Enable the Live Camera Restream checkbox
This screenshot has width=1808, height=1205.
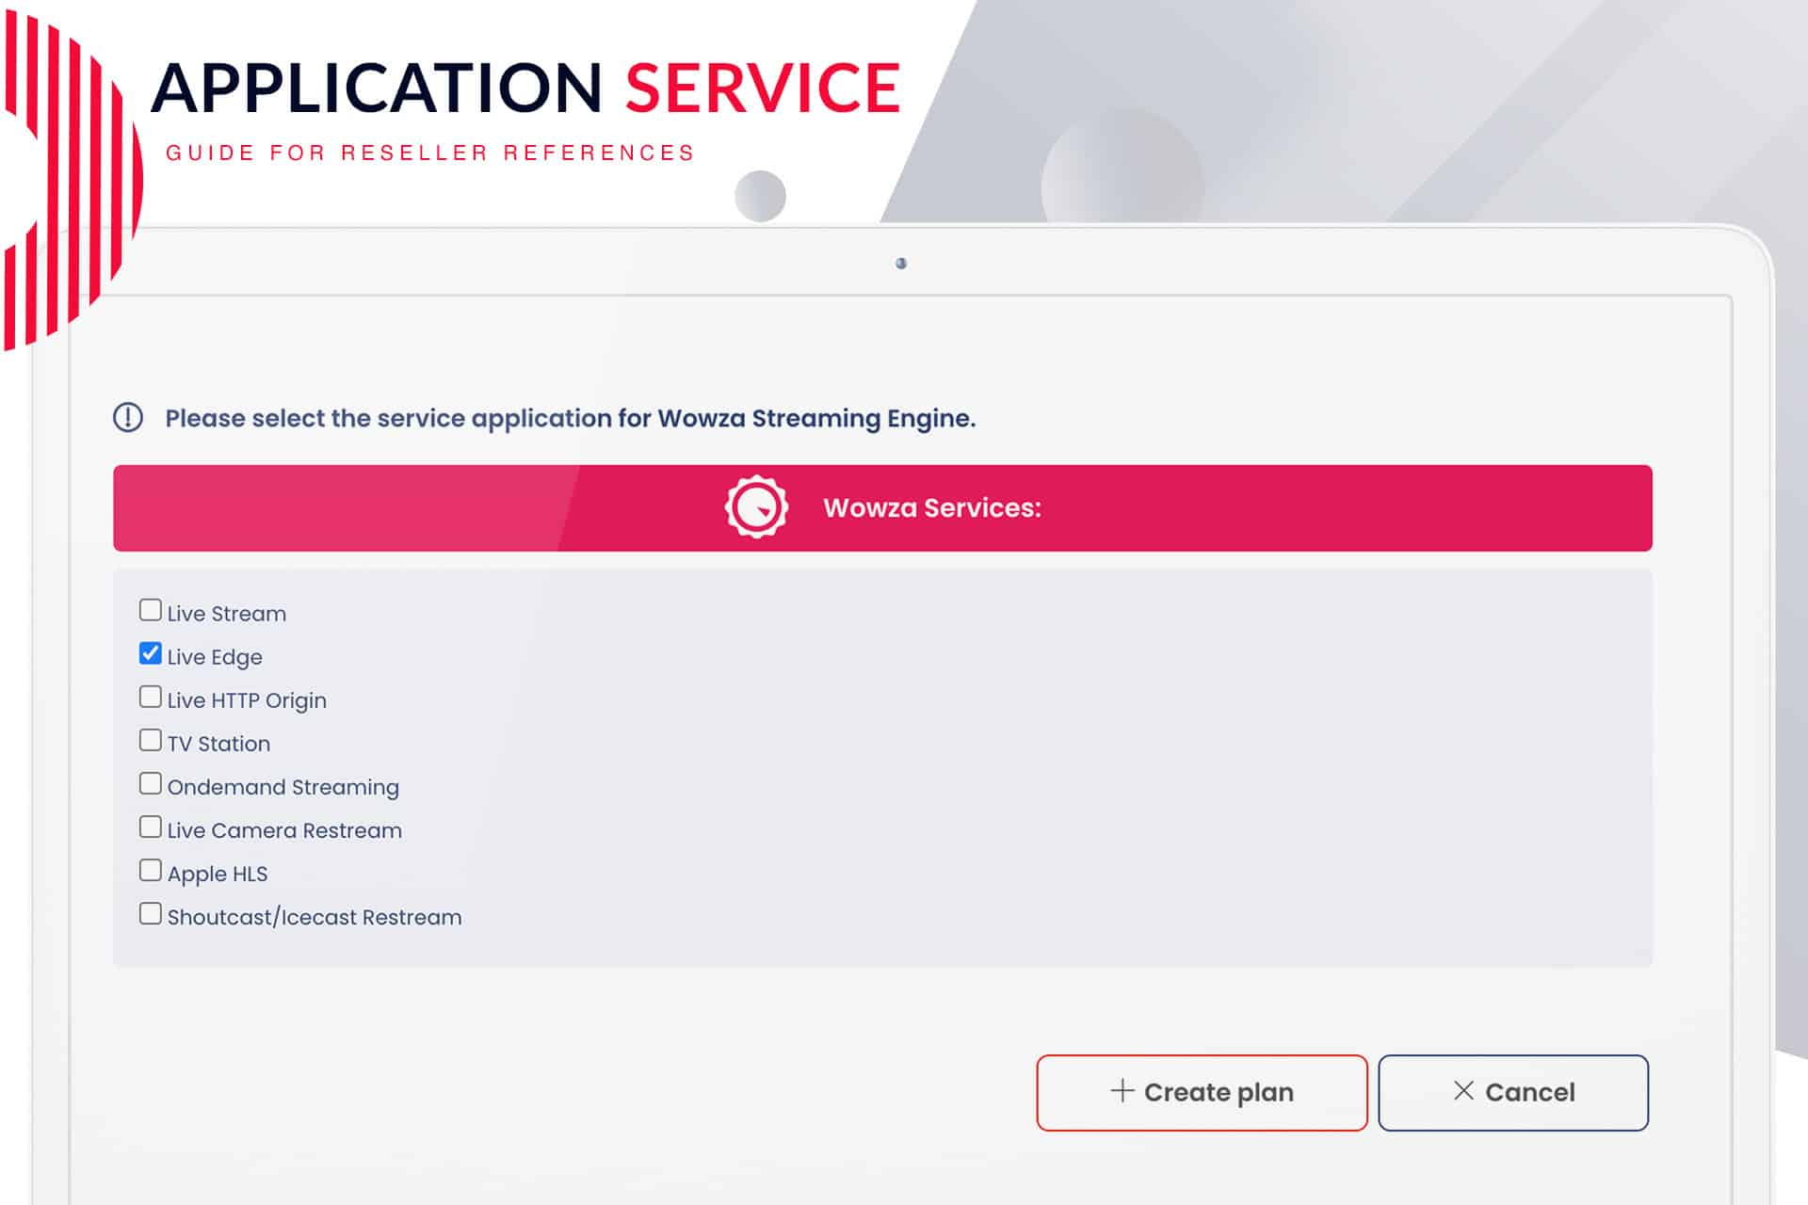150,827
